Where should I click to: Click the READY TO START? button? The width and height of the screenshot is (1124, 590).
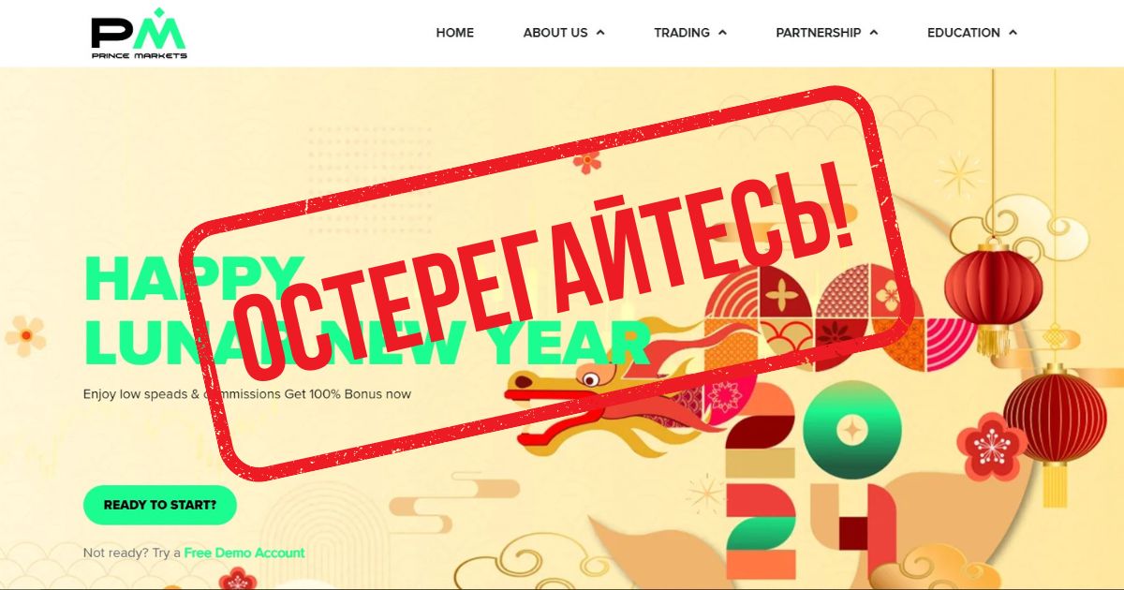(160, 505)
